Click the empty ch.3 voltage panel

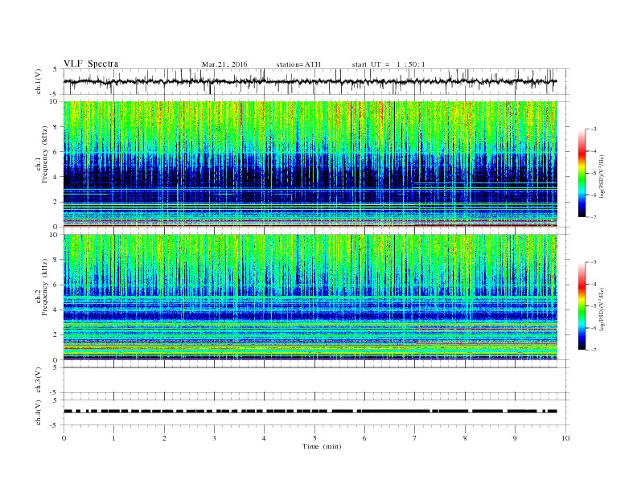316,380
